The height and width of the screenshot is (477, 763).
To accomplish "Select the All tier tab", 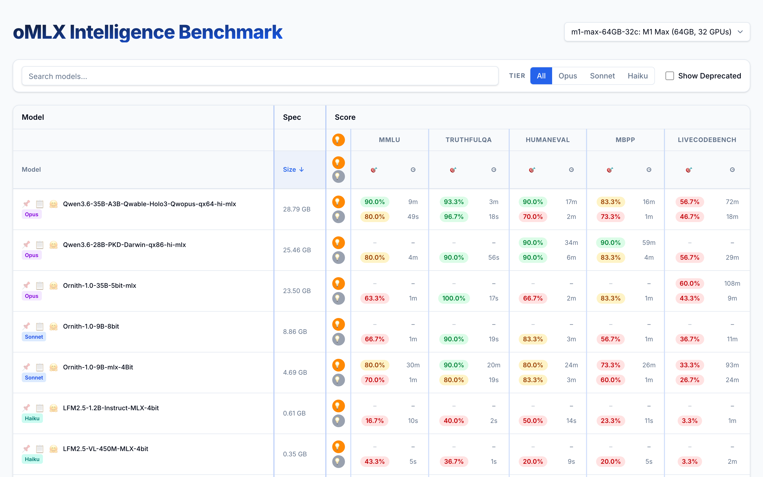I will (541, 76).
